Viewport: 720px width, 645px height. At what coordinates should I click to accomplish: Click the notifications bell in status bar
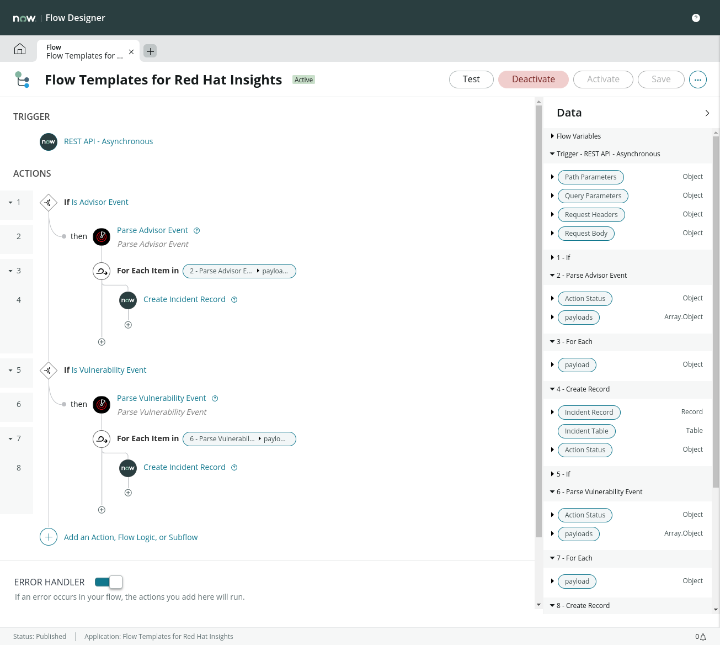click(x=703, y=637)
